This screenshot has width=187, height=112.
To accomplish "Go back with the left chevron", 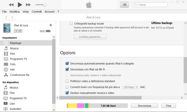I will pos(6,17).
